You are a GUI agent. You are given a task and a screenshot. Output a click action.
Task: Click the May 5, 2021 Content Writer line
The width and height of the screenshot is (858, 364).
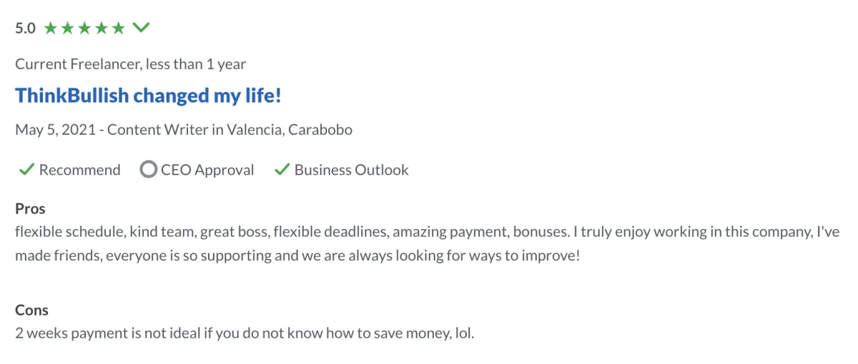point(184,130)
